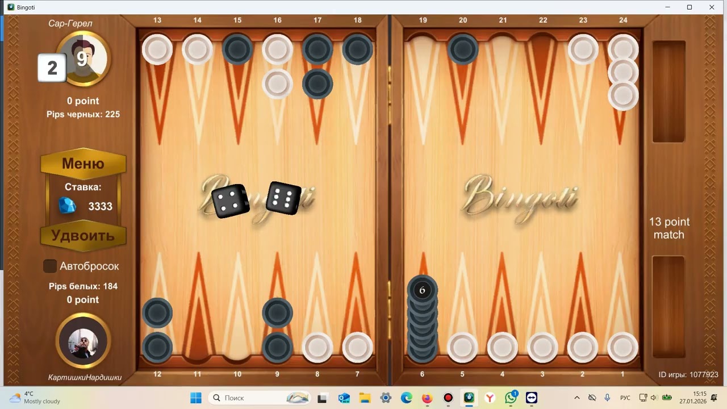Select the white checker on point 5

click(x=463, y=347)
